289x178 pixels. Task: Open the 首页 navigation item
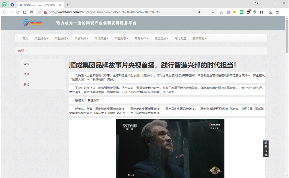pyautogui.click(x=25, y=38)
